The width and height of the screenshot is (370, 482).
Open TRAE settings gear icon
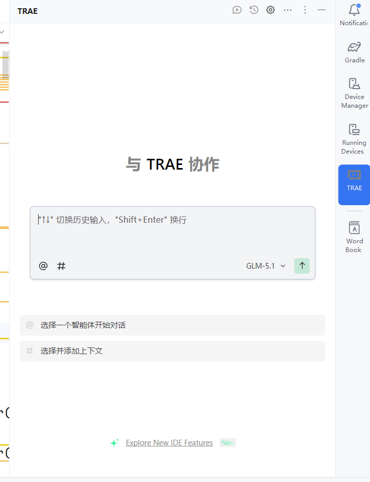[x=271, y=10]
